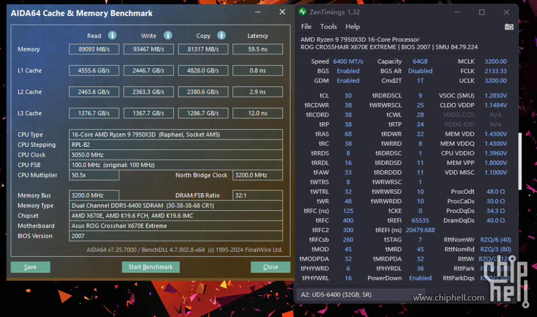Click the L2 Cache Write 2363.3 GB/s field
The width and height of the screenshot is (537, 317).
click(149, 92)
